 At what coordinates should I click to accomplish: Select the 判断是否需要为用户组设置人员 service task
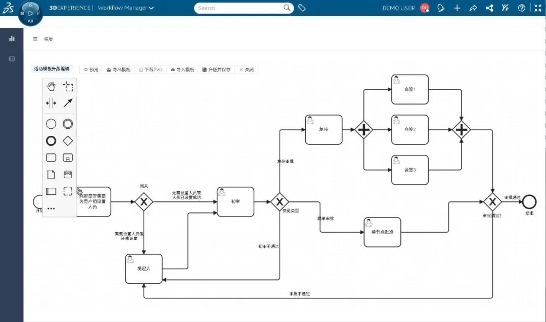[x=93, y=202]
